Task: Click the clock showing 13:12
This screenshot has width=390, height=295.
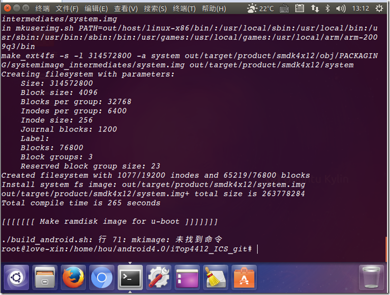Action: [361, 9]
